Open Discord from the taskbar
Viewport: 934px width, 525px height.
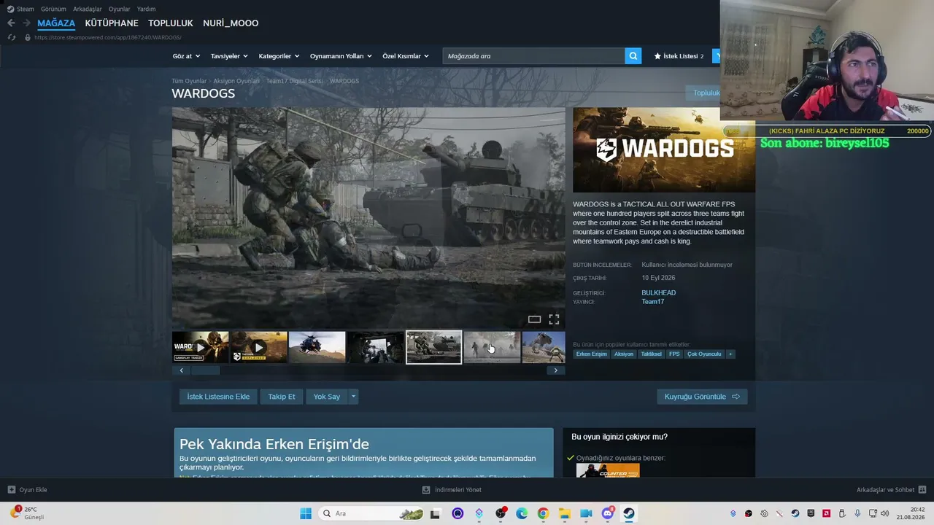608,513
